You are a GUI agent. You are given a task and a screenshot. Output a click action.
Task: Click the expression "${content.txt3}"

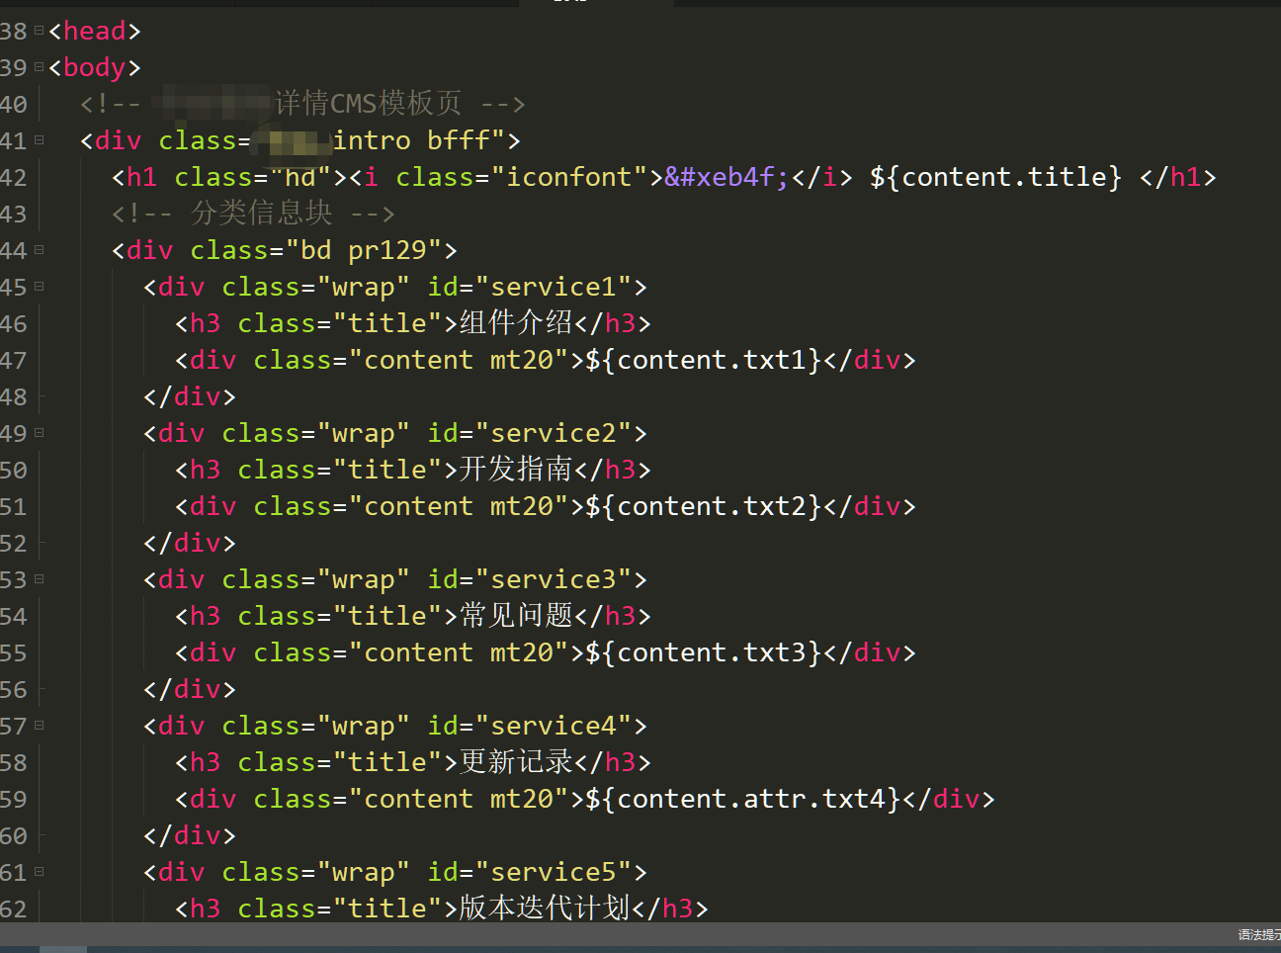(x=704, y=652)
